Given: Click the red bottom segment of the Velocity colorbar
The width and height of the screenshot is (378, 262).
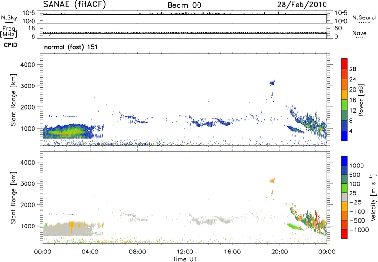Looking at the screenshot, I should (x=344, y=234).
